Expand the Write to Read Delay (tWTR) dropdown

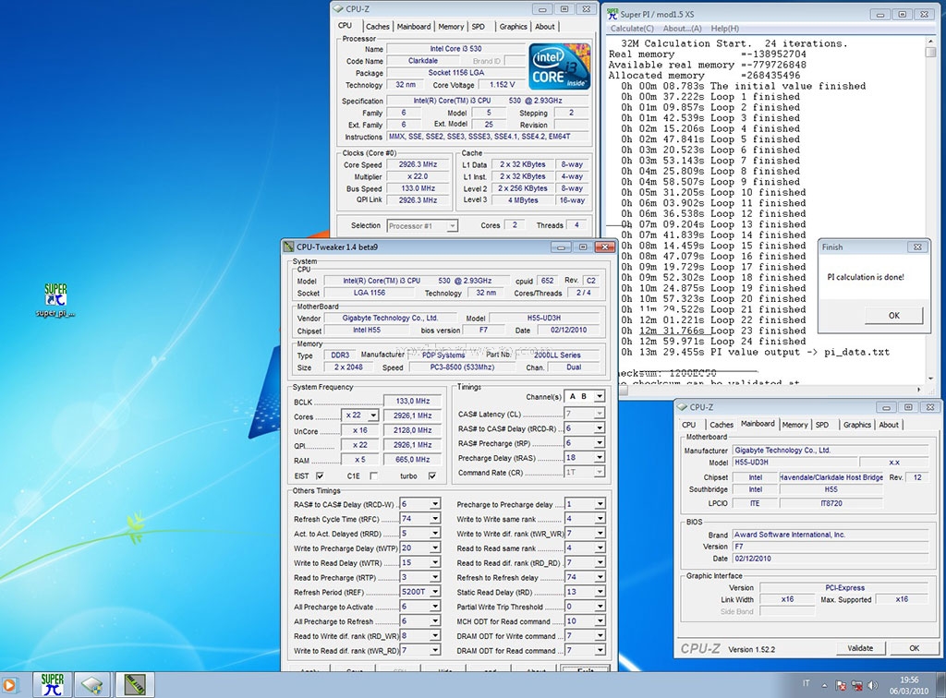tap(434, 562)
